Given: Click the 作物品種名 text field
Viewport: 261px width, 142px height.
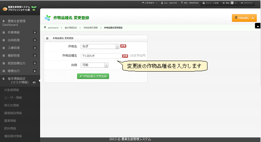Looking at the screenshot, I should point(101,56).
